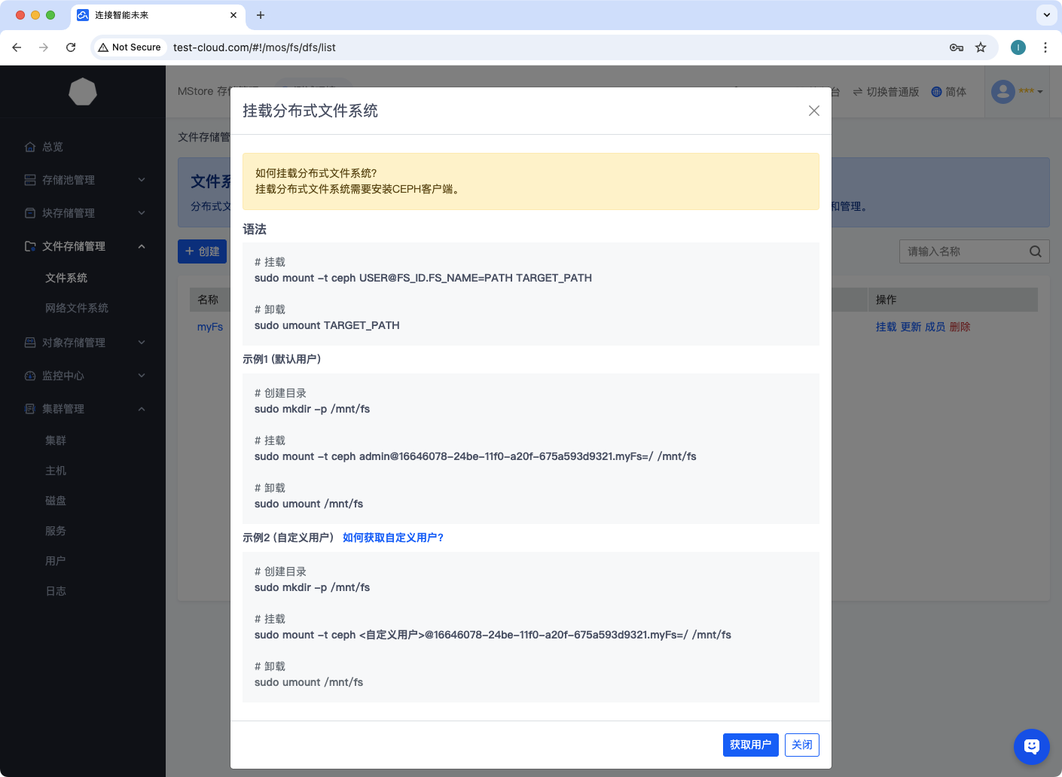This screenshot has height=777, width=1062.
Task: Expand the 块存储管理 sidebar menu
Action: click(x=83, y=213)
